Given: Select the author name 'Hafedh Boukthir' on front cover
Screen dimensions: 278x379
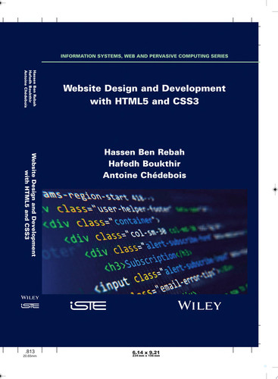Looking at the screenshot, I should tap(145, 164).
